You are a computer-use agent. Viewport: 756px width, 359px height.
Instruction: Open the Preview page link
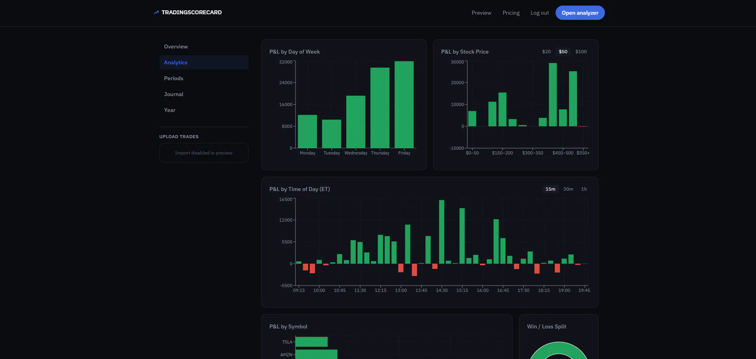pyautogui.click(x=481, y=13)
